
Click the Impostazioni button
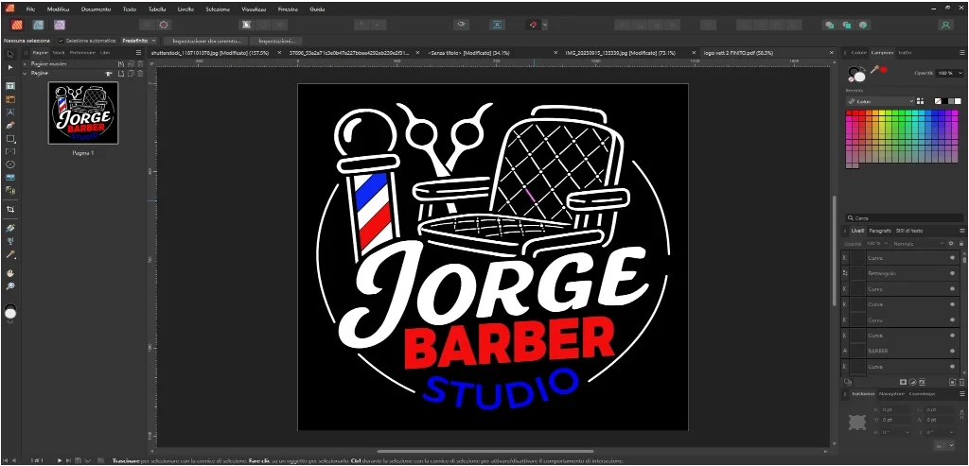(276, 41)
